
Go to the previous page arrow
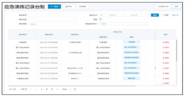point(36,89)
